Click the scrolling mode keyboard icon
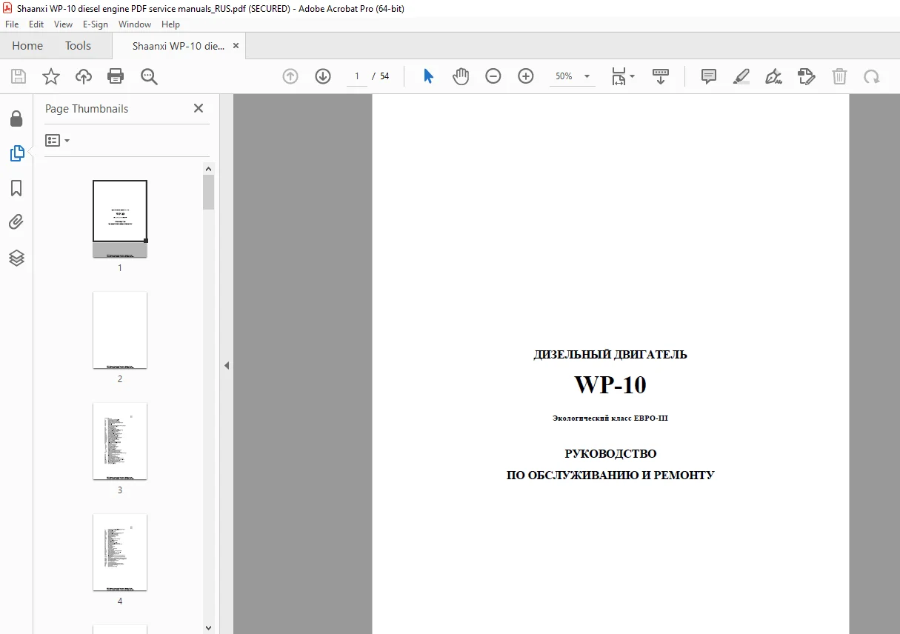The image size is (900, 634). [661, 76]
